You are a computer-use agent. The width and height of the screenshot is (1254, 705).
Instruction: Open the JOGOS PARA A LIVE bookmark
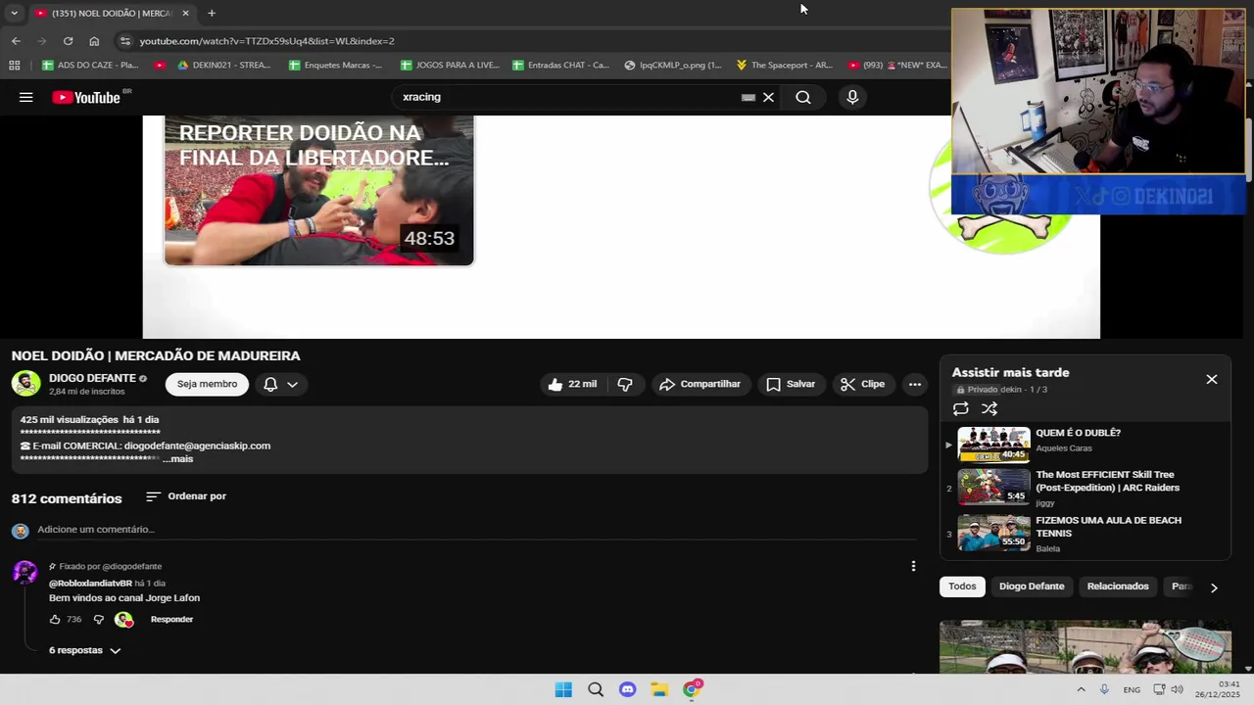450,66
